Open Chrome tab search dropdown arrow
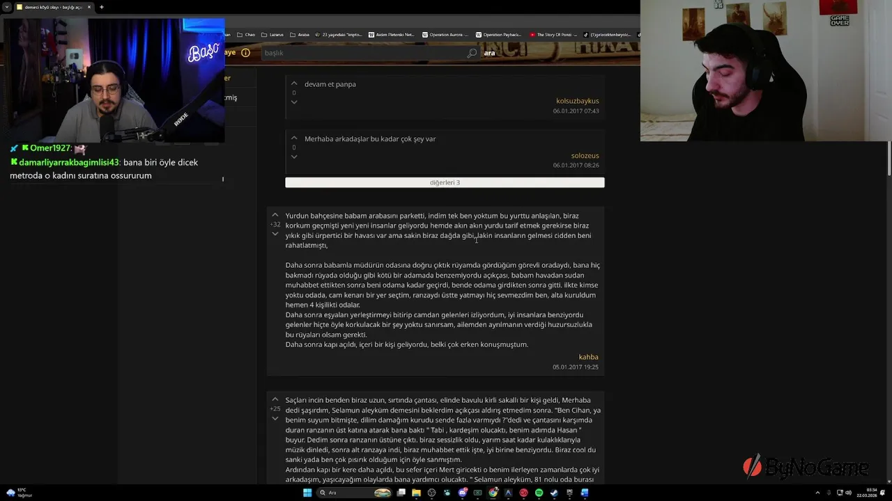The height and width of the screenshot is (501, 892). coord(6,7)
